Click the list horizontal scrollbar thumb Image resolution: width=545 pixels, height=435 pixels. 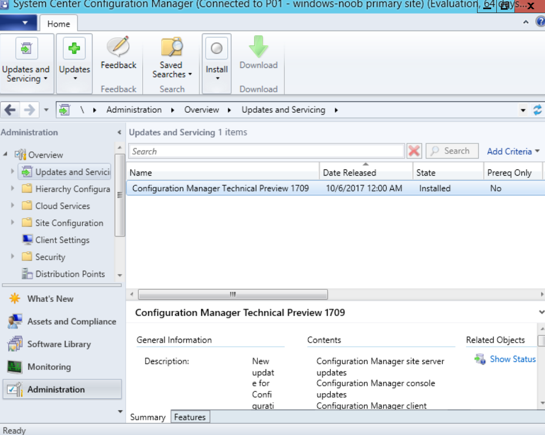tap(233, 295)
